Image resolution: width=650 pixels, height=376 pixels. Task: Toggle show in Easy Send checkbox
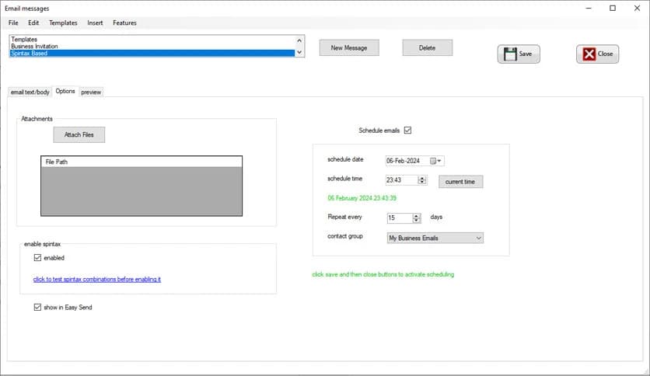pyautogui.click(x=38, y=308)
